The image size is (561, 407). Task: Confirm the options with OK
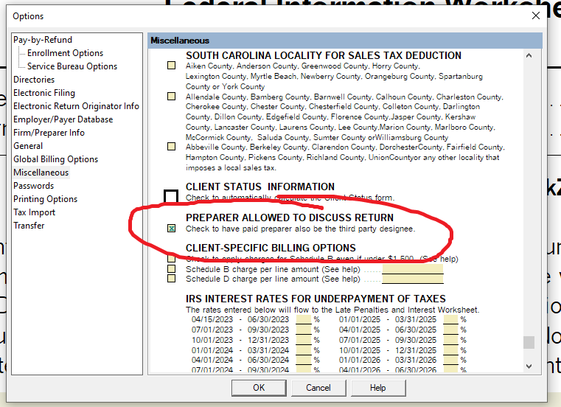[x=259, y=388]
